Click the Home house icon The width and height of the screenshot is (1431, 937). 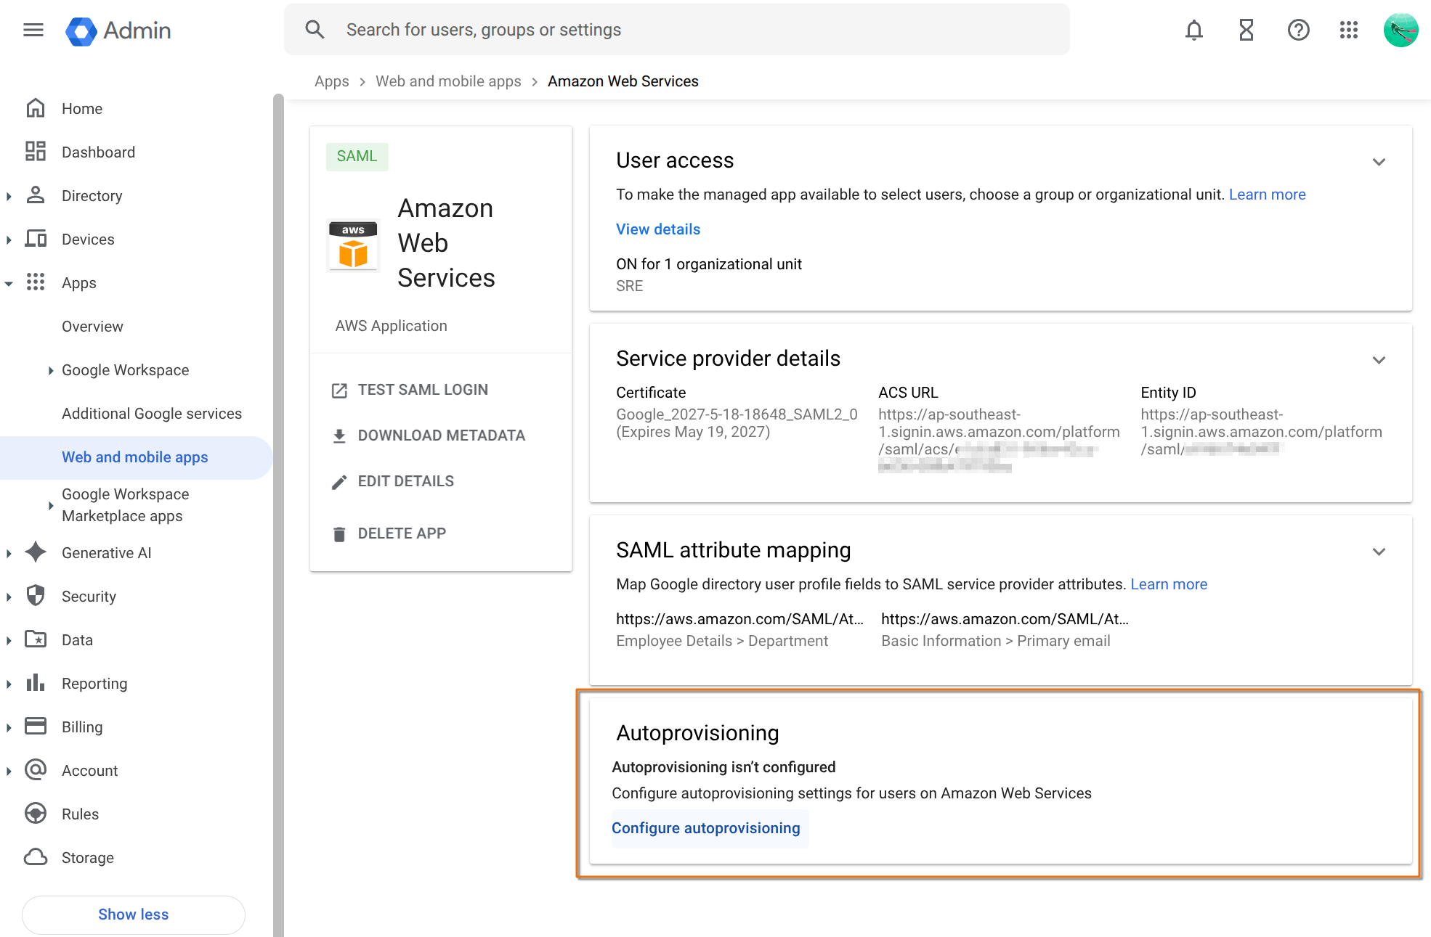[36, 108]
